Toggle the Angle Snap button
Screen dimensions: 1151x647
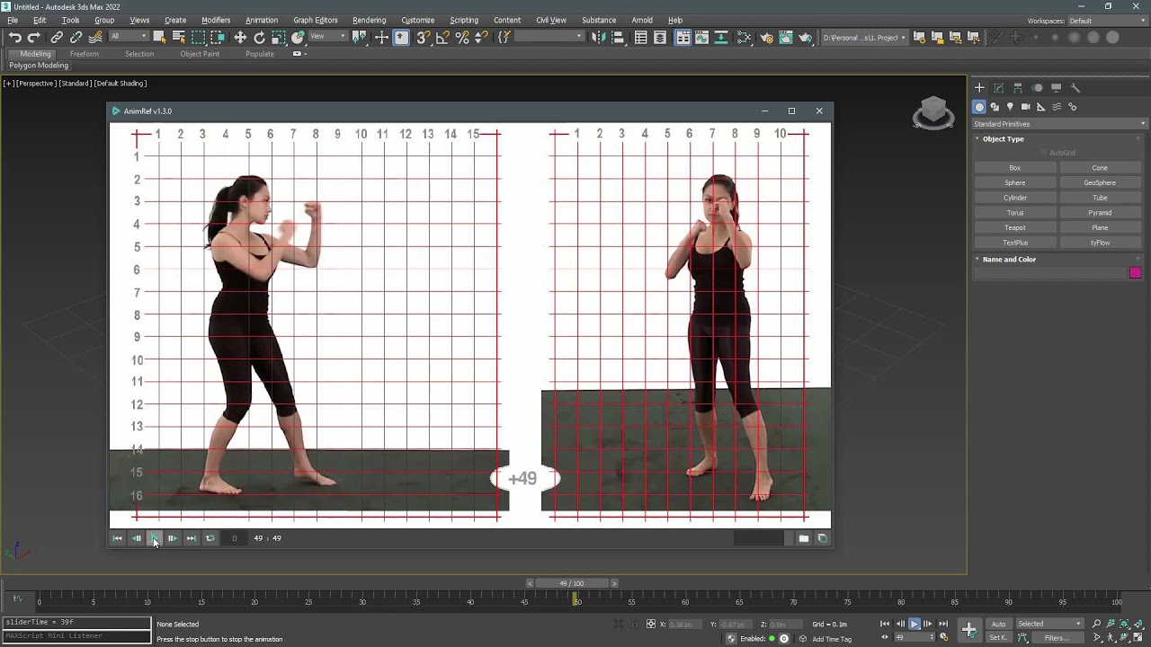(x=442, y=37)
